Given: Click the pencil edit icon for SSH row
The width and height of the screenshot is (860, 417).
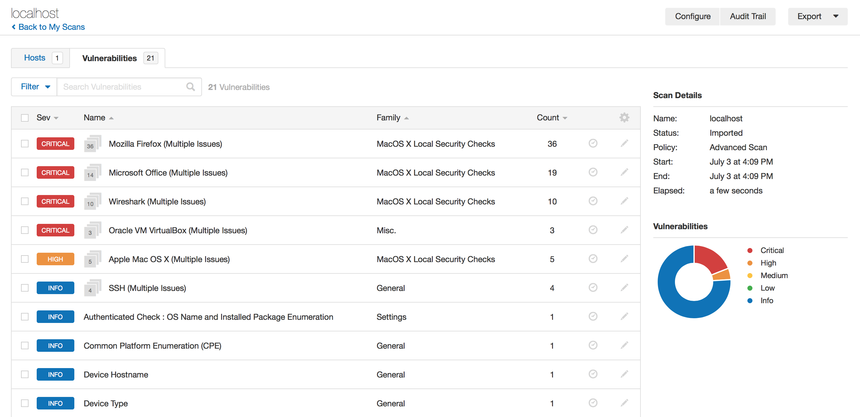Looking at the screenshot, I should point(624,288).
